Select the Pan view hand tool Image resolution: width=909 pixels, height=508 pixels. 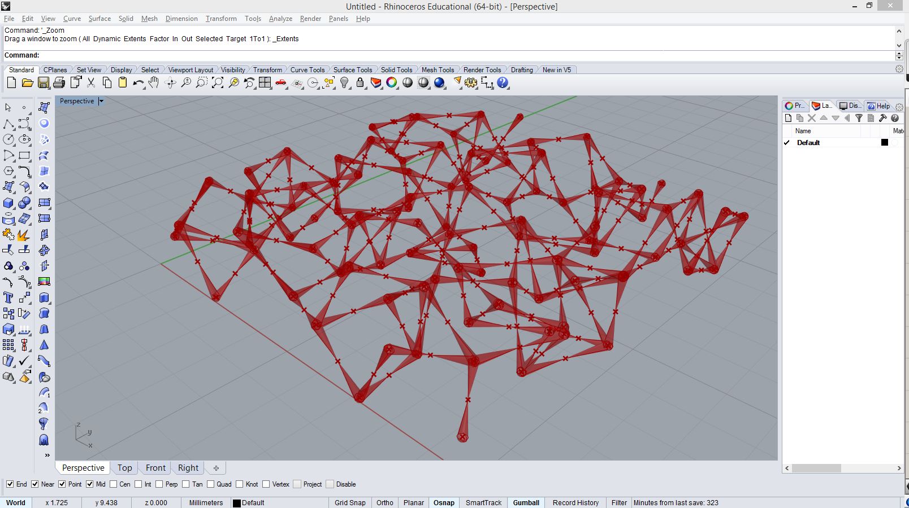(x=154, y=83)
